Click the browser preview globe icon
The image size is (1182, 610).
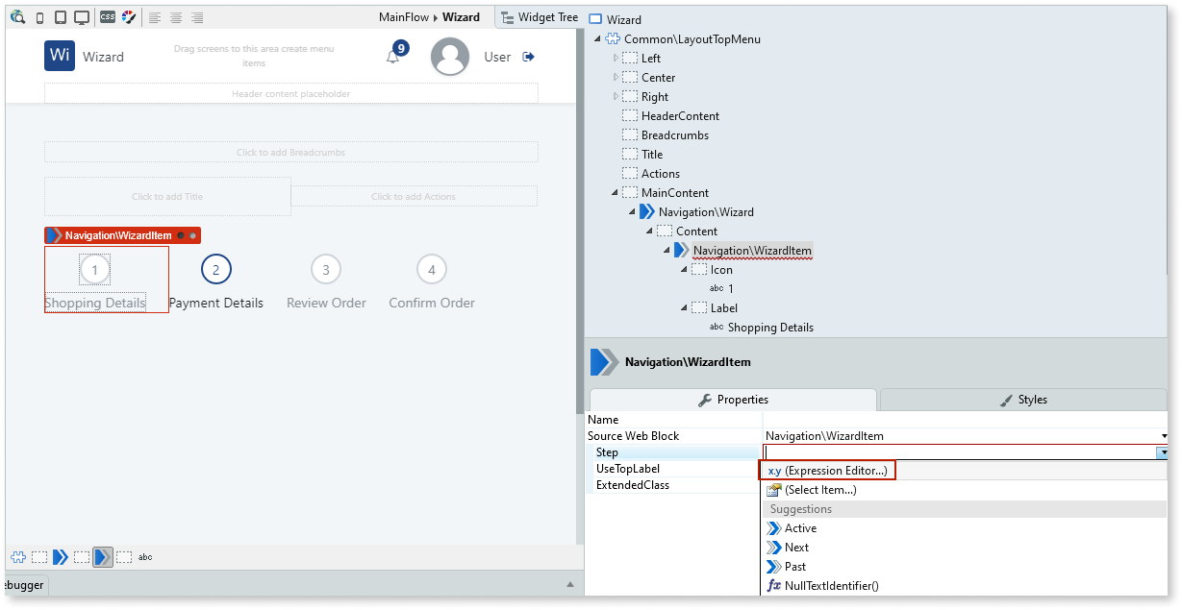(x=18, y=16)
